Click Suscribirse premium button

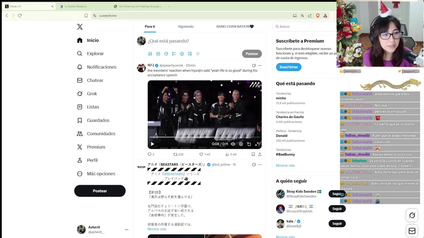289,67
